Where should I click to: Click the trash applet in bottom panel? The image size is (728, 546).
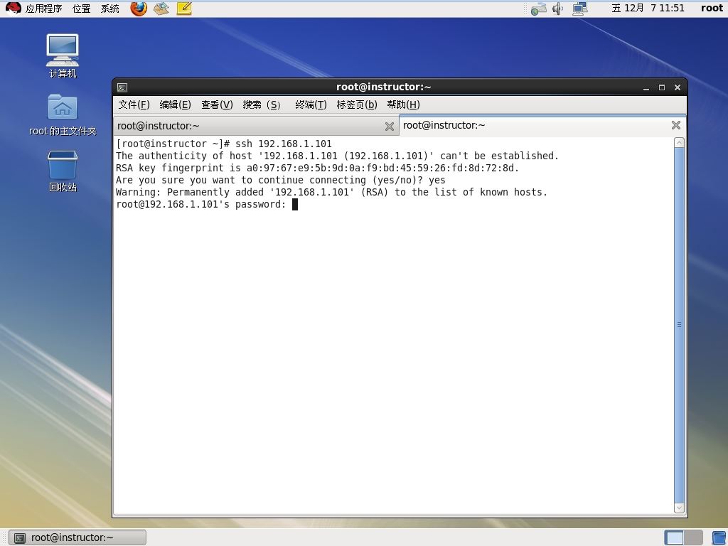click(719, 537)
